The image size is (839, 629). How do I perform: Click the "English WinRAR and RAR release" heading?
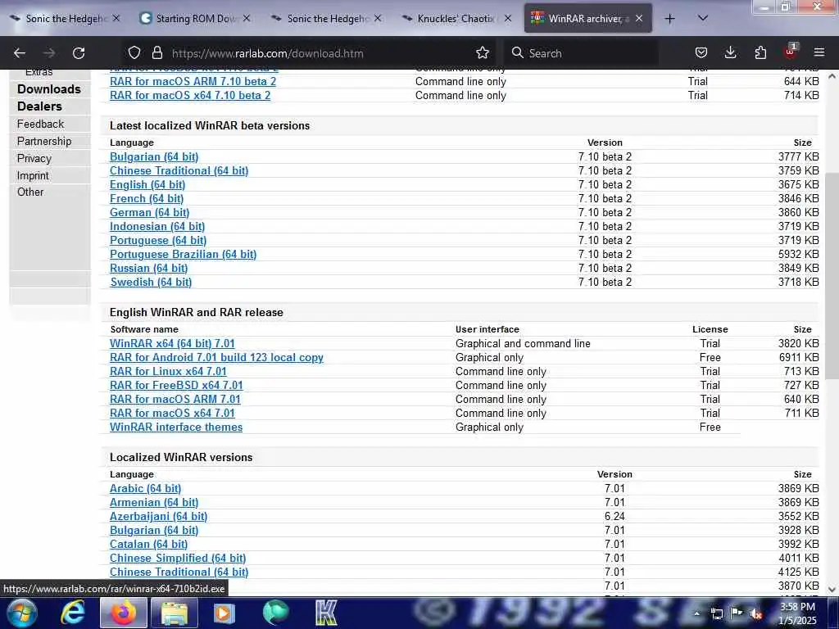[197, 312]
